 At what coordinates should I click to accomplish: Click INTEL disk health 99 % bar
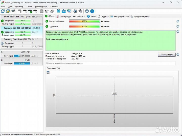pyautogui.click(x=23, y=20)
